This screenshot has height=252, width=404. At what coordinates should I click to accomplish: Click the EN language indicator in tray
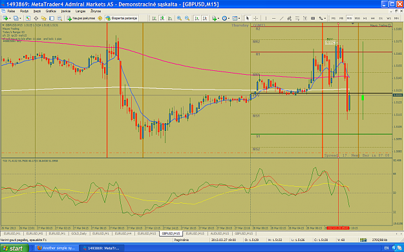point(386,248)
